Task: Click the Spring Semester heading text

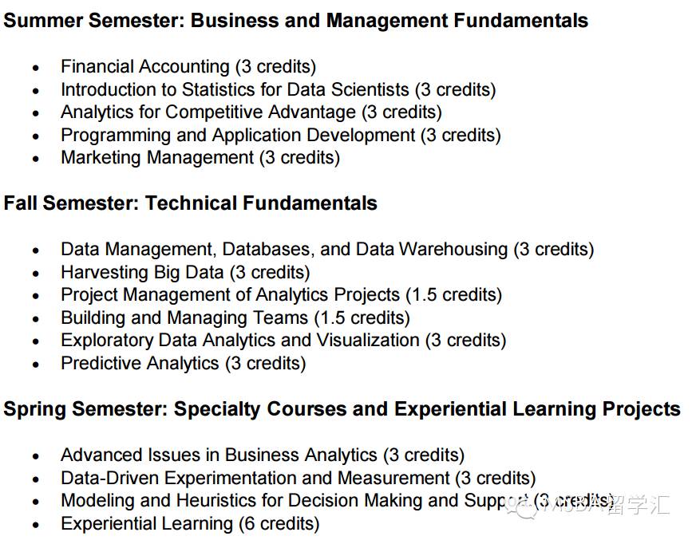Action: [342, 409]
